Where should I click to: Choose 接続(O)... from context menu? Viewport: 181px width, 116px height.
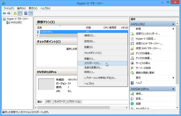coord(103,35)
